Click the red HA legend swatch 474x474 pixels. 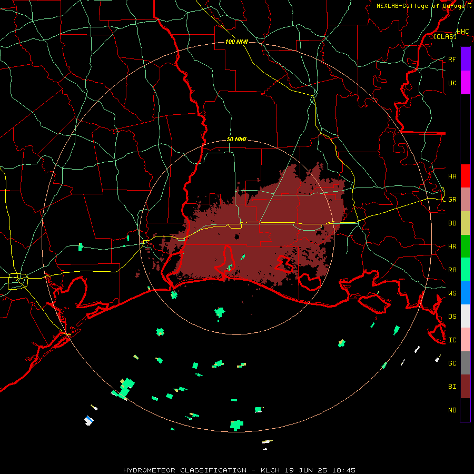pos(465,176)
